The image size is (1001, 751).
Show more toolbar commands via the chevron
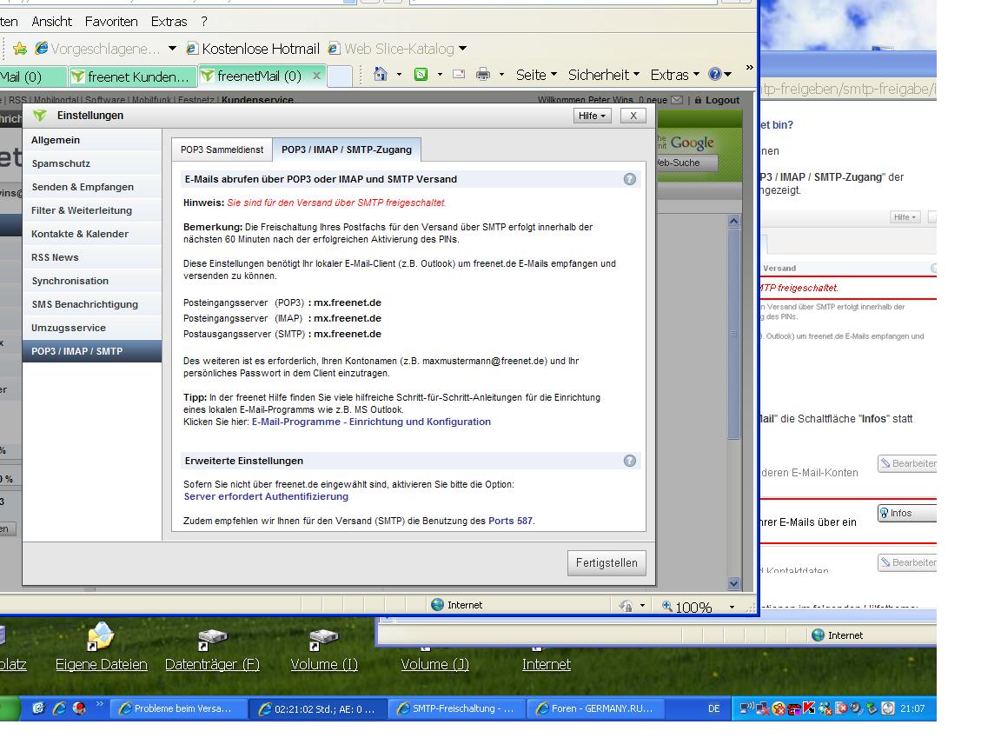(750, 67)
